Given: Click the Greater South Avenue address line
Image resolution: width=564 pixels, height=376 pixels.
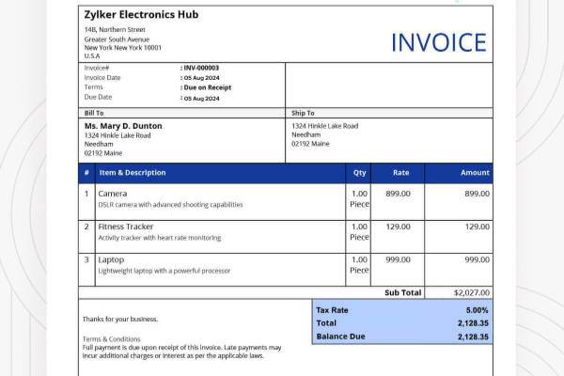Looking at the screenshot, I should [x=117, y=39].
